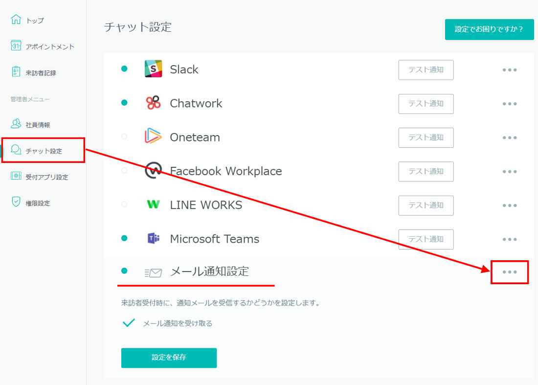Open チャット設定 in the sidebar
This screenshot has height=385, width=538.
point(44,151)
